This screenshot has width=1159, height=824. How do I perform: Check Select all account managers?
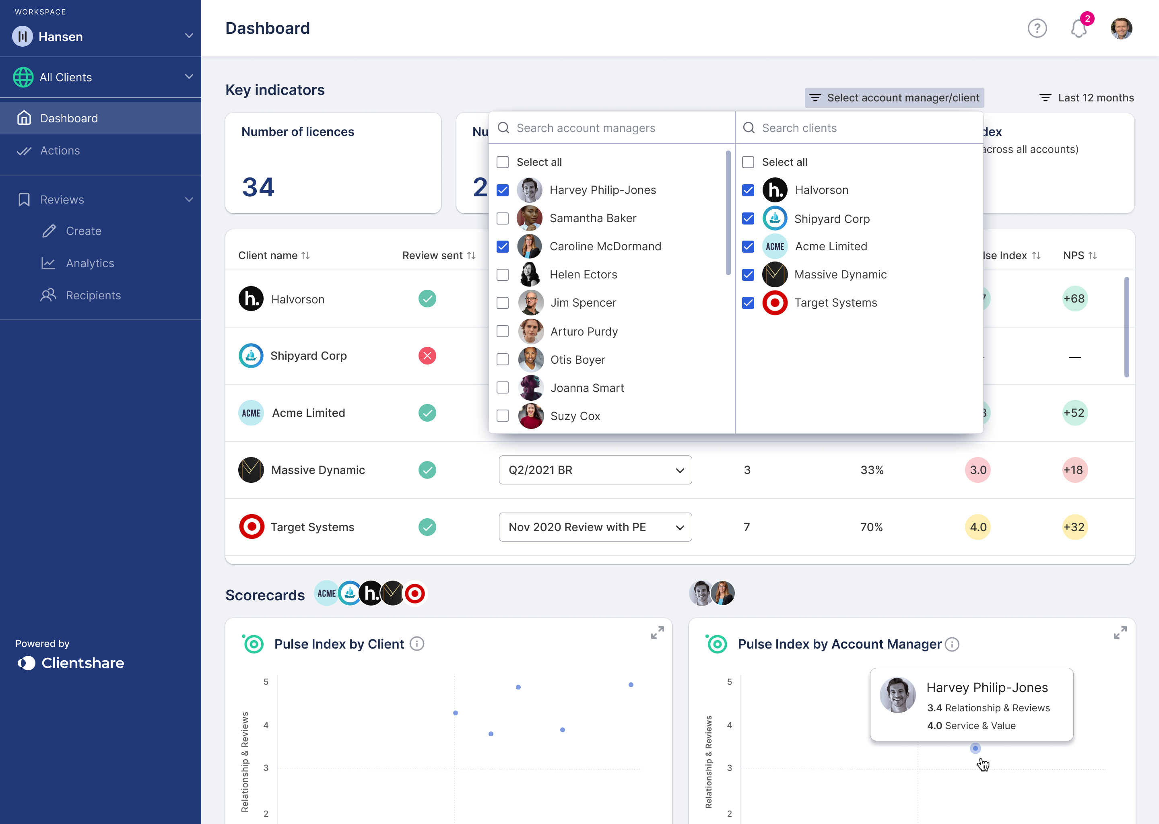pos(502,162)
